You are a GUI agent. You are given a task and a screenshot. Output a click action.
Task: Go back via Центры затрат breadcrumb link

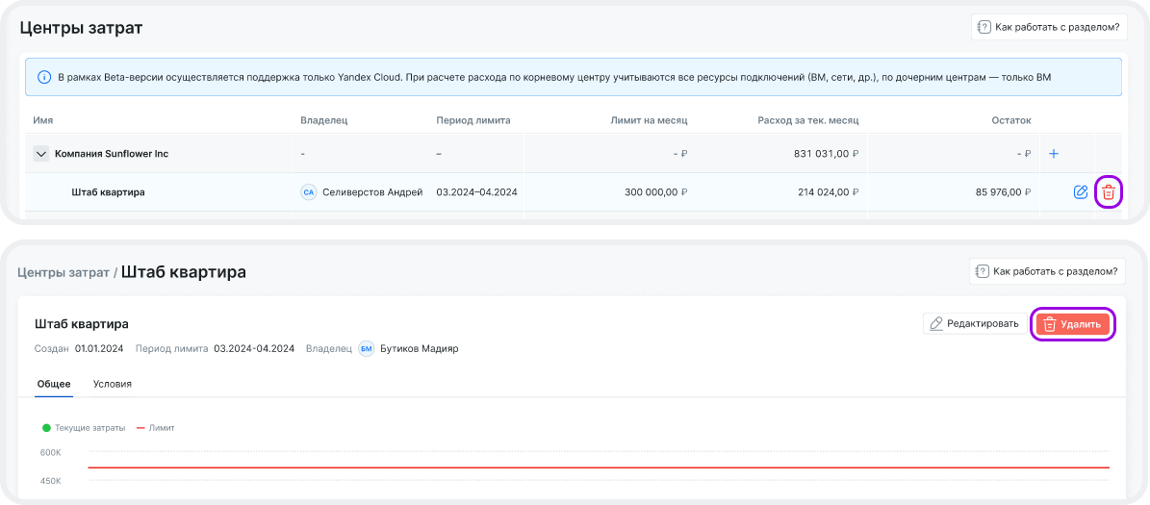[x=64, y=272]
